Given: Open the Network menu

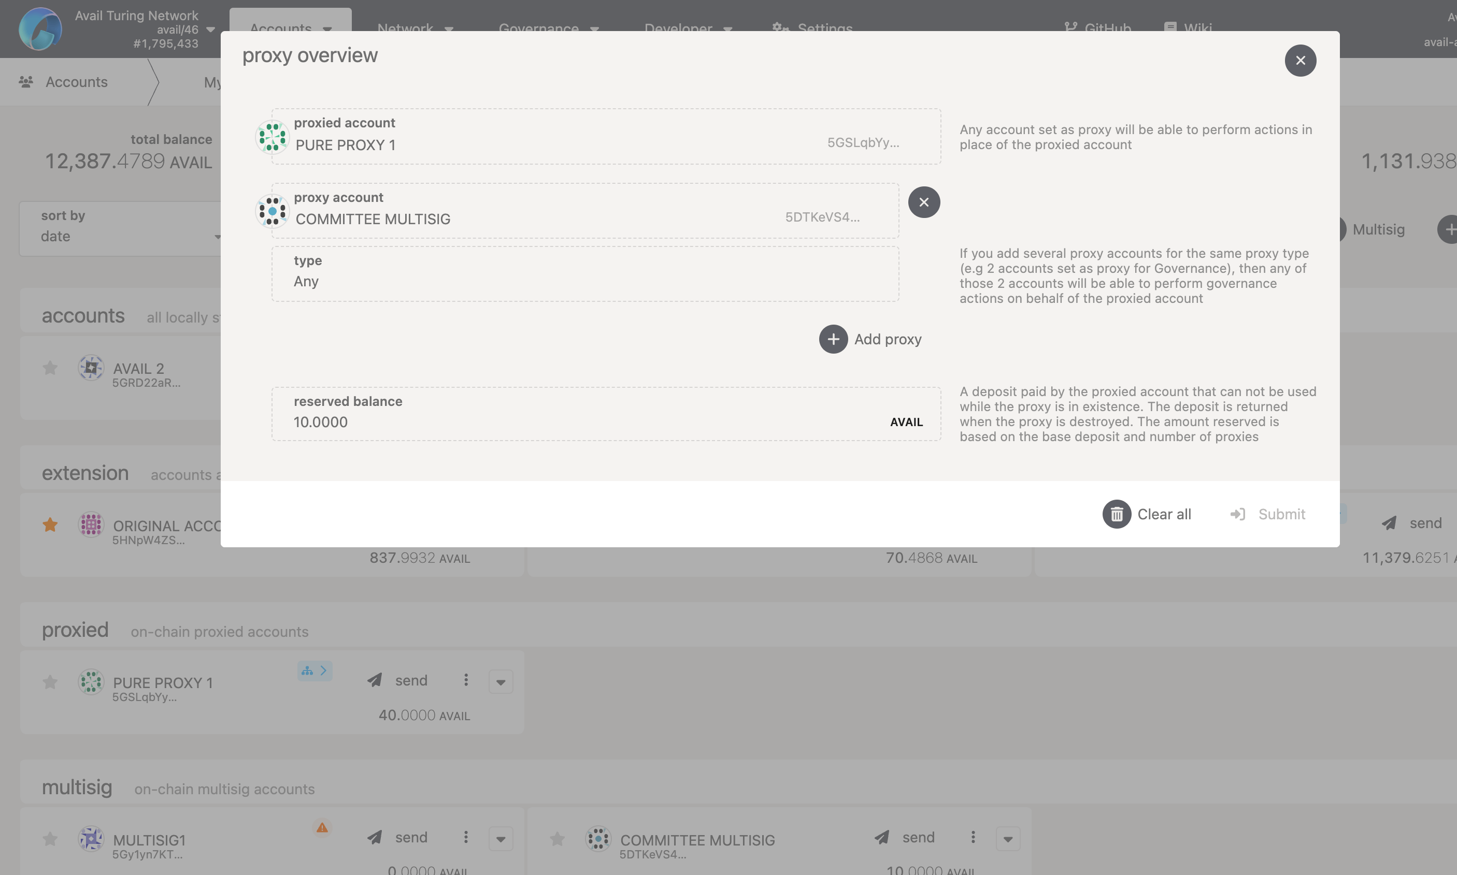Looking at the screenshot, I should [x=415, y=27].
